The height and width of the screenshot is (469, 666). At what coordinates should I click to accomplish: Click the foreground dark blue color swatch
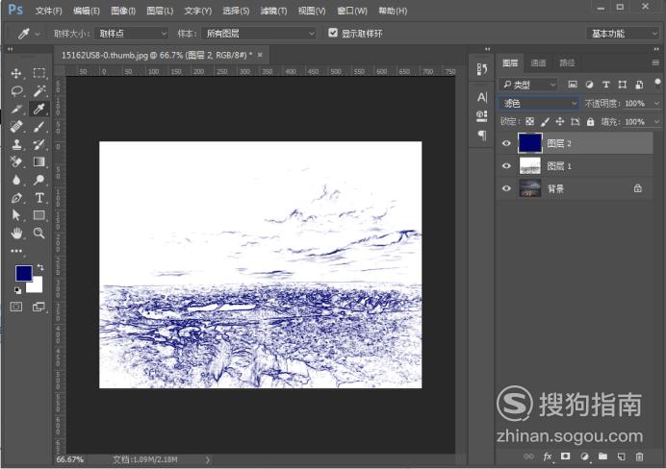coord(23,273)
